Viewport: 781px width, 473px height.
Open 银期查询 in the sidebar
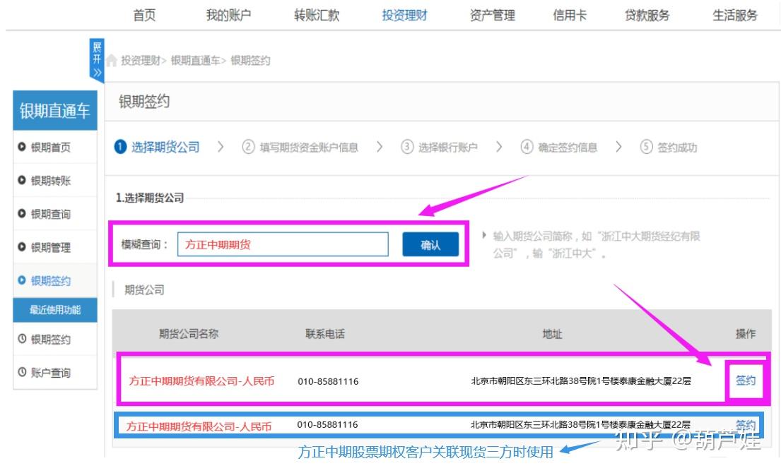[x=51, y=214]
